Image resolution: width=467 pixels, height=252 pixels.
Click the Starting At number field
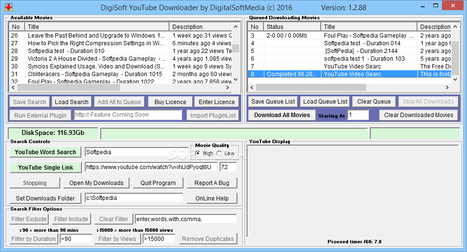pos(358,115)
